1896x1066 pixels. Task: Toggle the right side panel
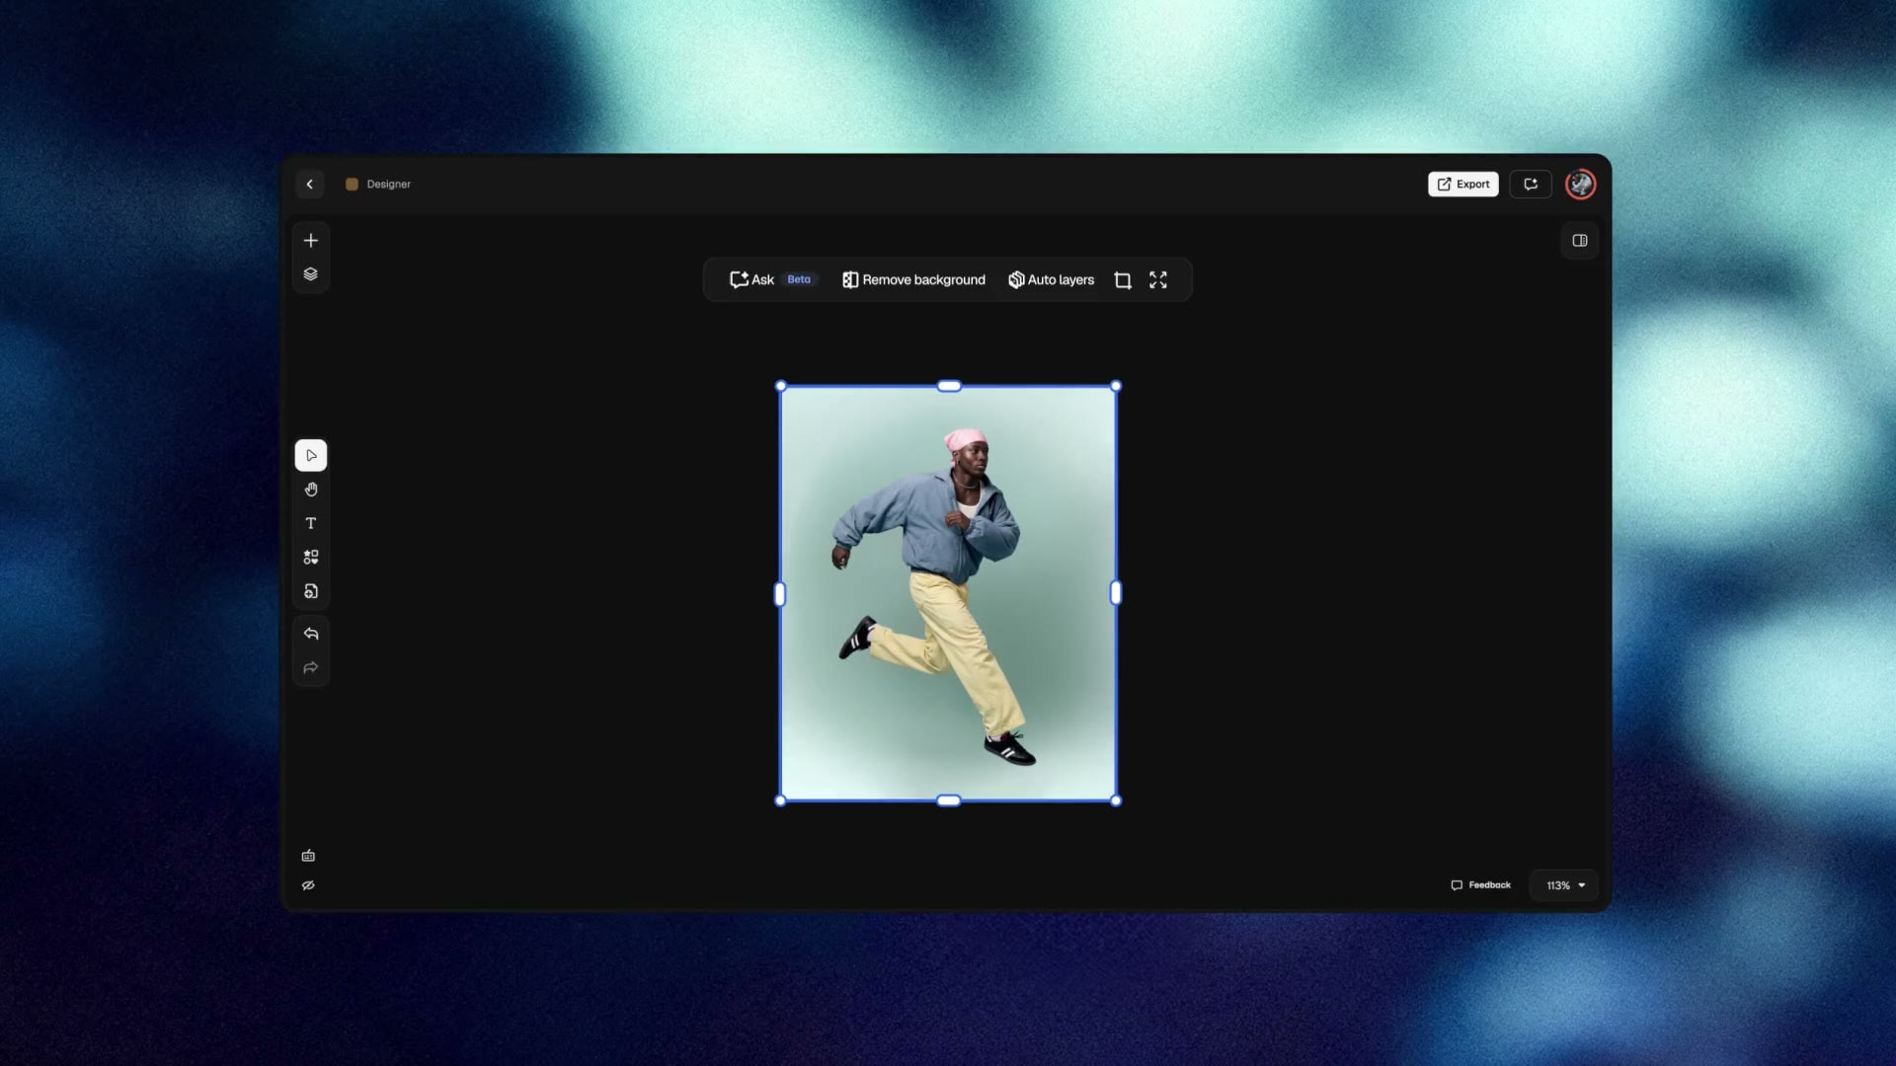point(1580,241)
